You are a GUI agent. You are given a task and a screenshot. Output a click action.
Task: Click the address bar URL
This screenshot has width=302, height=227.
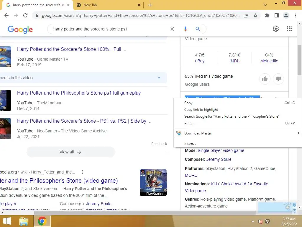click(141, 15)
